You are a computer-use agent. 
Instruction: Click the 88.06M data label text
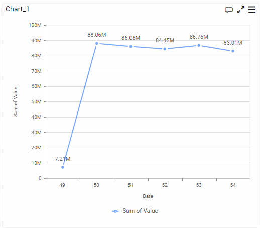pos(97,35)
